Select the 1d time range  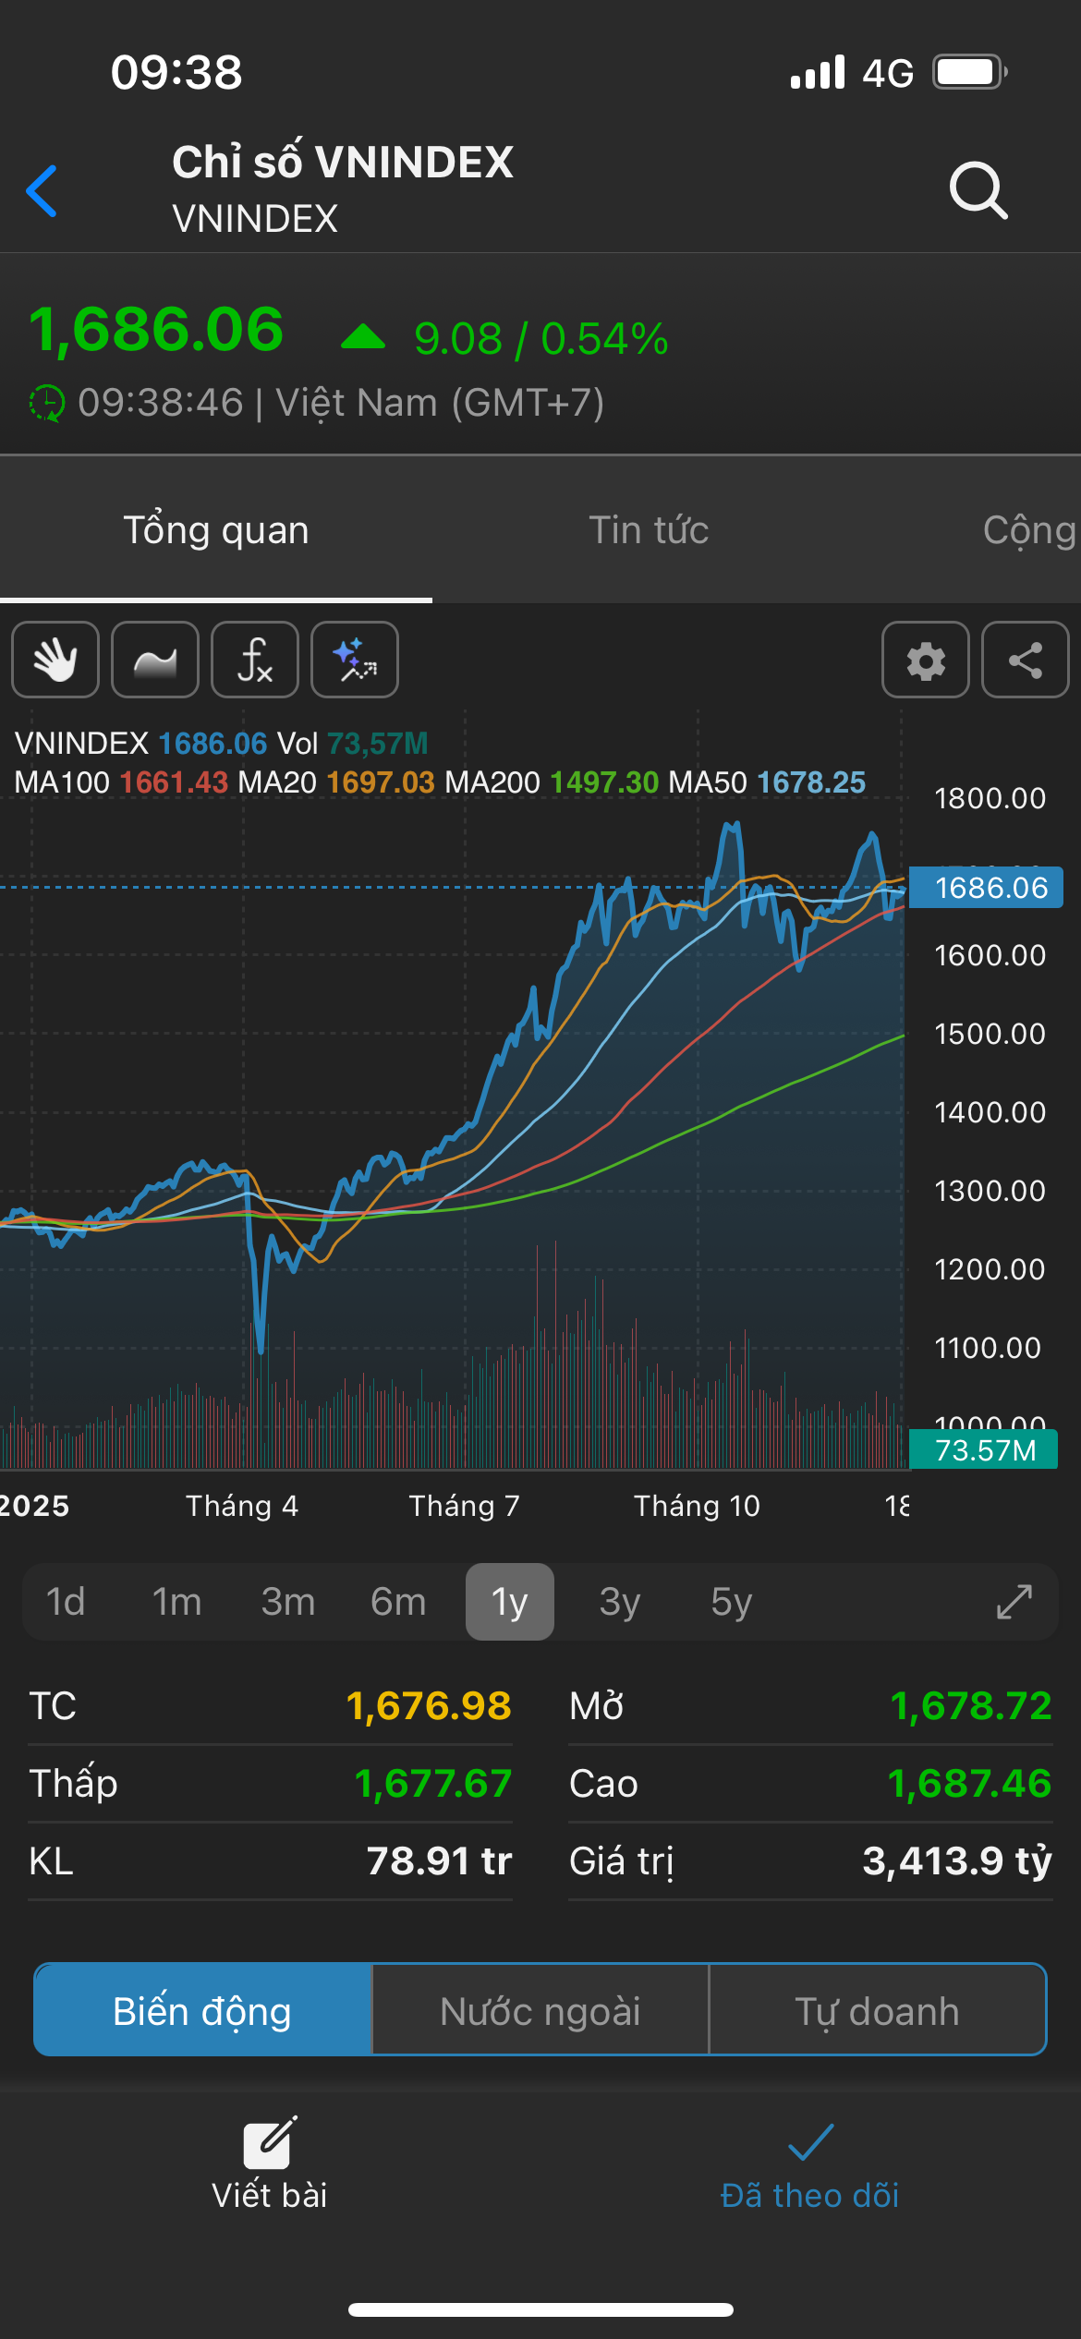(x=66, y=1602)
